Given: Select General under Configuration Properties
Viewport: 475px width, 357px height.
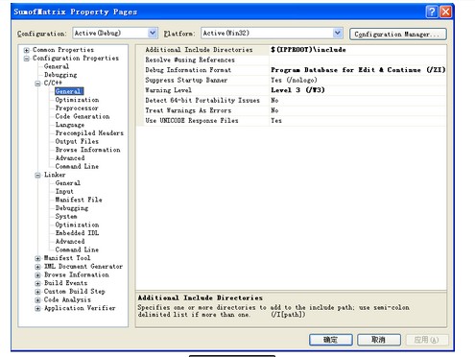Looking at the screenshot, I should 57,66.
